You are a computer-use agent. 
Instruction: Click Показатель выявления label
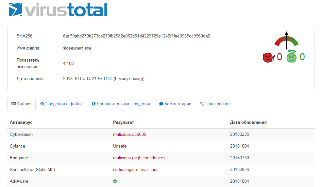(x=28, y=64)
